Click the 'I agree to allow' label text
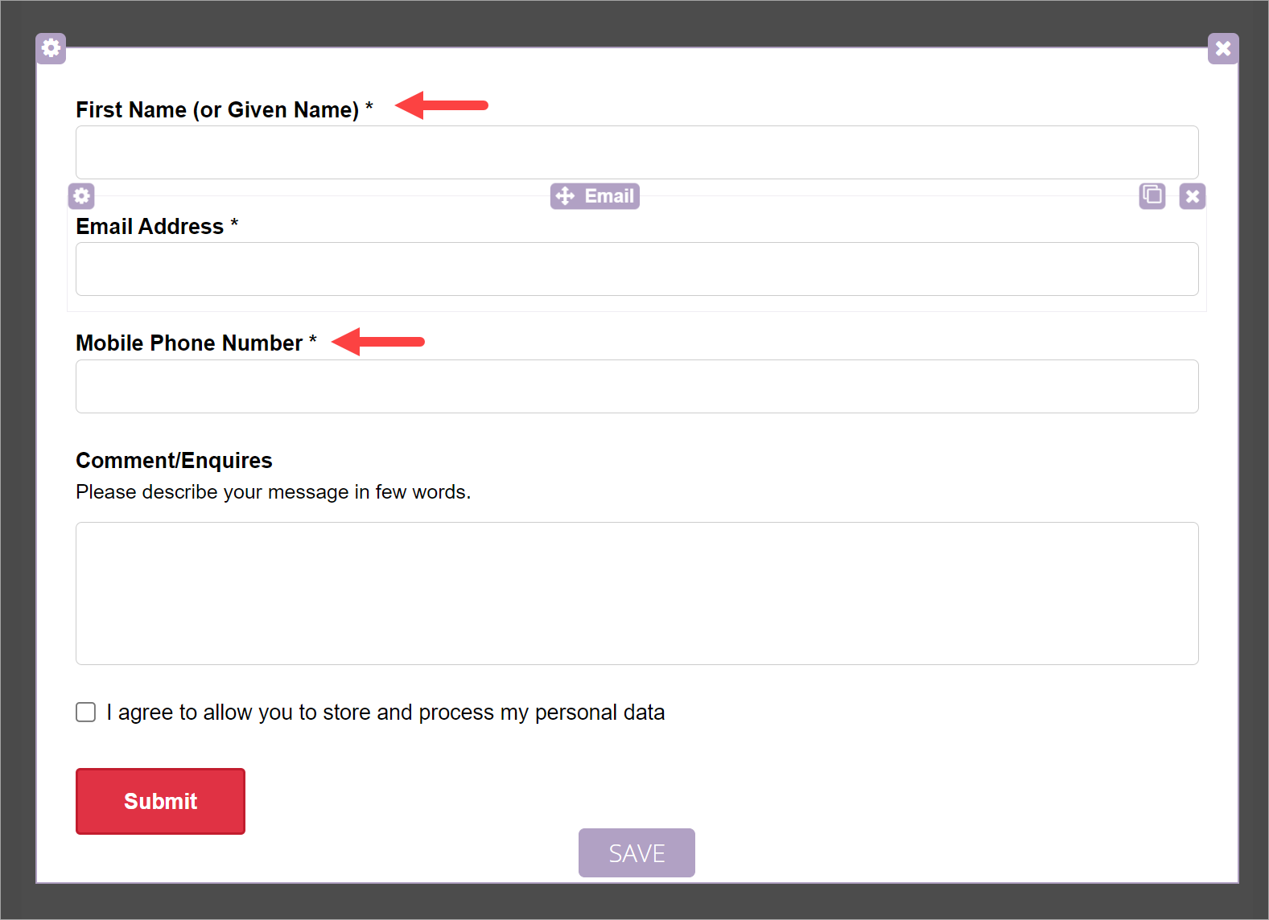1269x920 pixels. coord(385,712)
